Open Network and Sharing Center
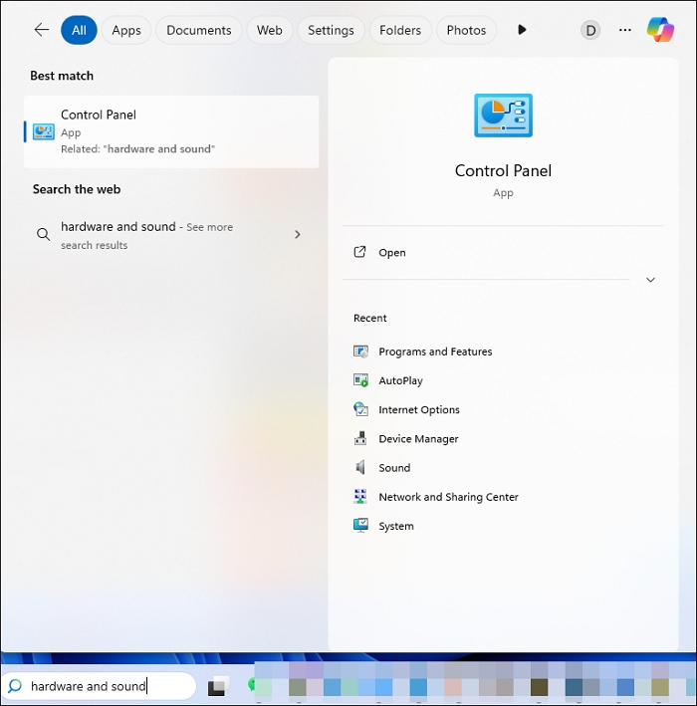 tap(448, 497)
